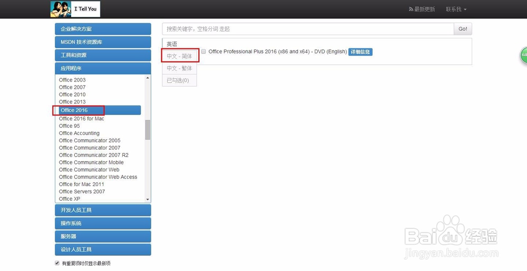Image resolution: width=527 pixels, height=271 pixels.
Task: Select Office for Mac 2011
Action: click(x=81, y=184)
